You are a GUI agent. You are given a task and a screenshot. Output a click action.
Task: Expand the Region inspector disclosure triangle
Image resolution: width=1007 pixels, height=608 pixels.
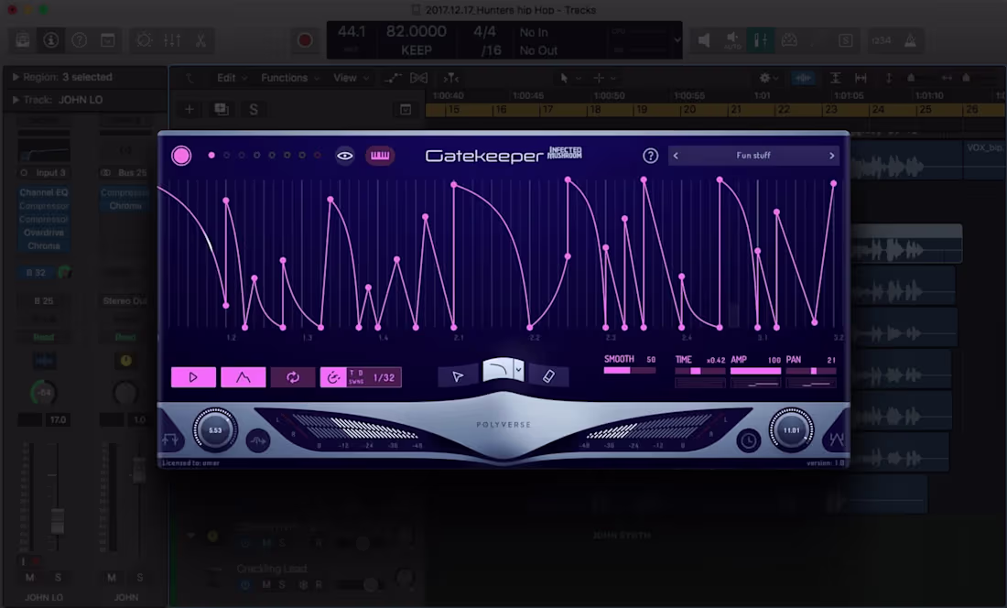[16, 77]
